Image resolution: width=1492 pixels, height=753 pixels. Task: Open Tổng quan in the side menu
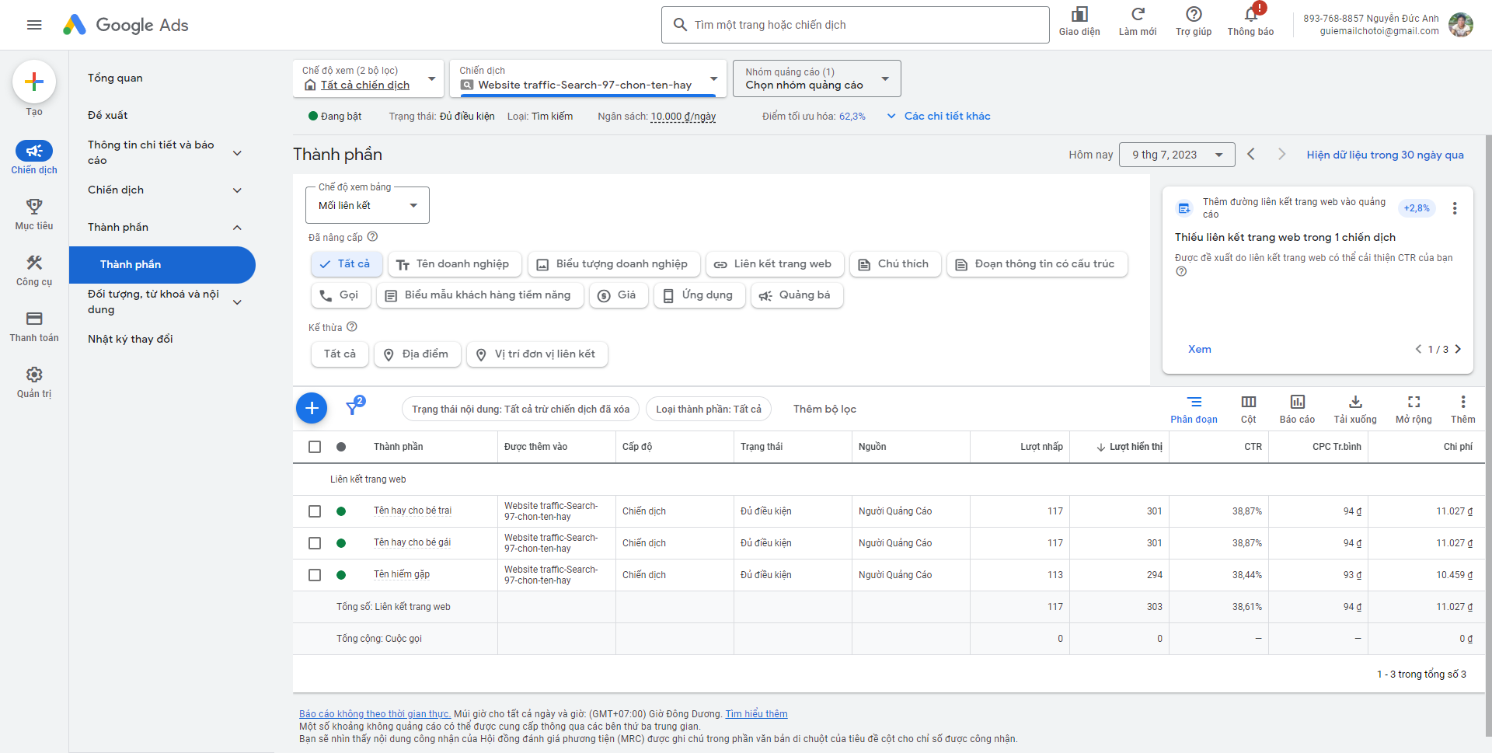pos(115,78)
